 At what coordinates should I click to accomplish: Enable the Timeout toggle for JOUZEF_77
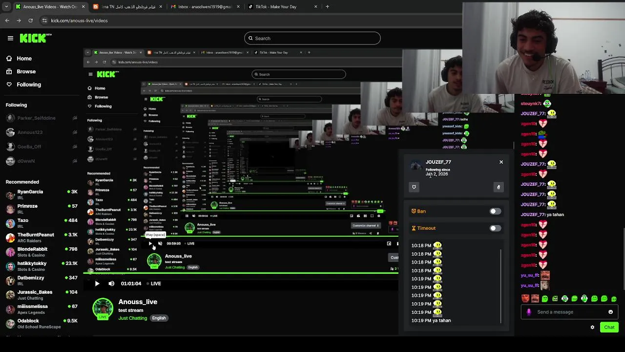pyautogui.click(x=495, y=228)
